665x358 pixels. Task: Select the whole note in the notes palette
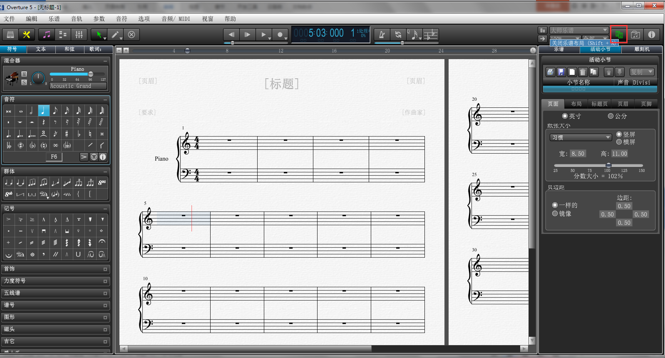(20, 111)
